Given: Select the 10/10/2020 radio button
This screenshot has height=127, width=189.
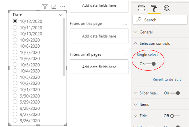Looking at the screenshot, I should [x=15, y=33].
